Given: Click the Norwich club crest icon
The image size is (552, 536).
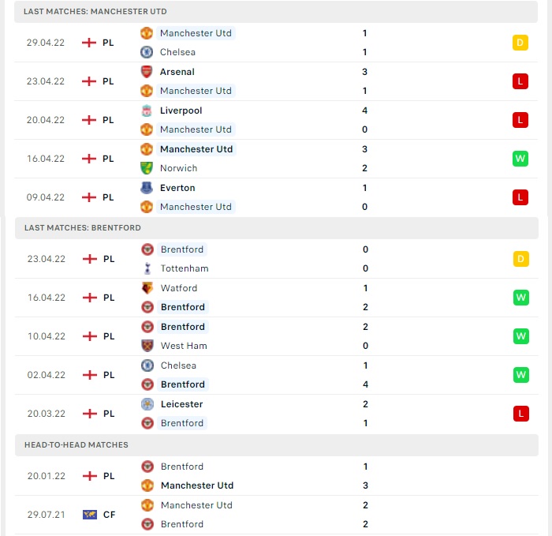Looking at the screenshot, I should point(147,168).
